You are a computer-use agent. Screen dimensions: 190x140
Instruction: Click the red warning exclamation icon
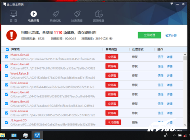[11, 35]
